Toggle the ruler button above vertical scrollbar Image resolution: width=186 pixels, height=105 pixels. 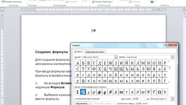(x=184, y=10)
